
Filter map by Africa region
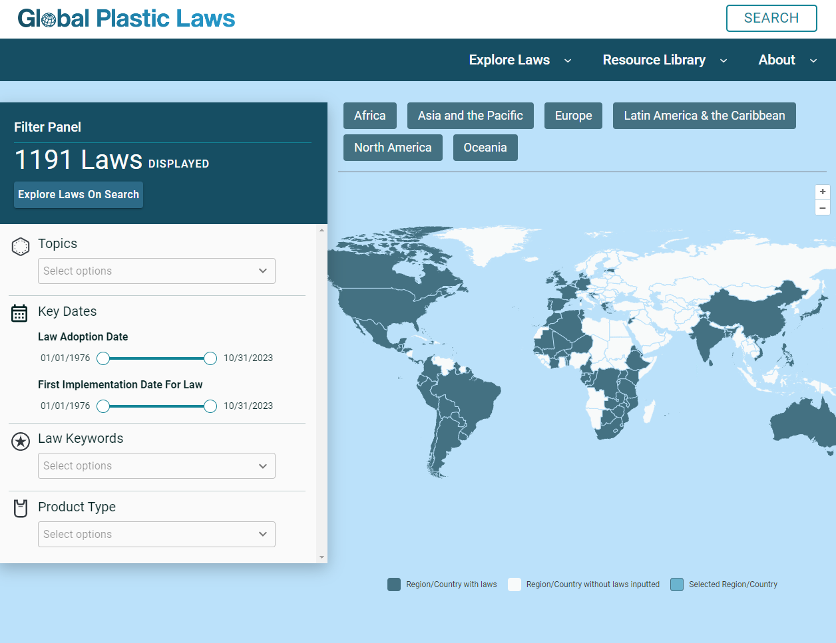[x=369, y=116]
